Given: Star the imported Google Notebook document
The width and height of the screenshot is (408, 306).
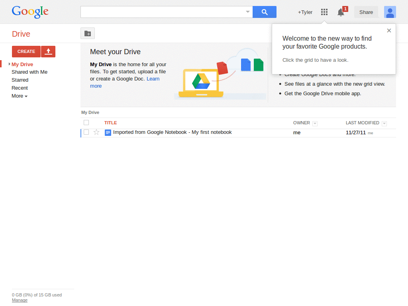Looking at the screenshot, I should point(96,132).
